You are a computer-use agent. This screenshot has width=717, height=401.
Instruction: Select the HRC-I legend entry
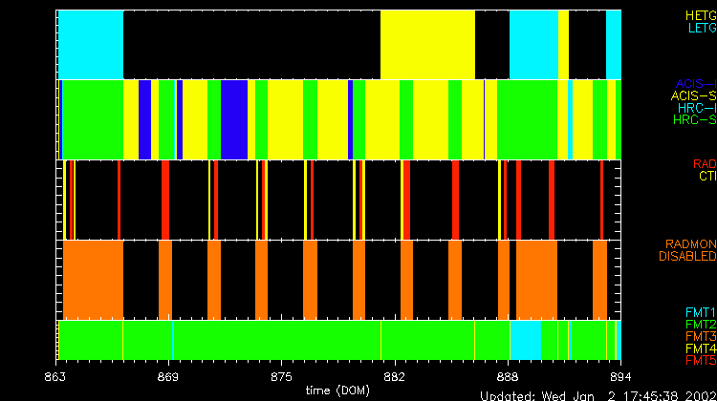[x=697, y=109]
